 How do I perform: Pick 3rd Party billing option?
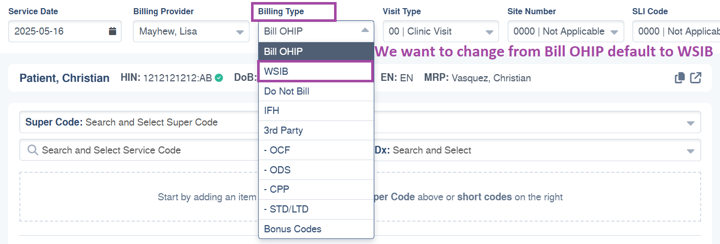(x=316, y=131)
